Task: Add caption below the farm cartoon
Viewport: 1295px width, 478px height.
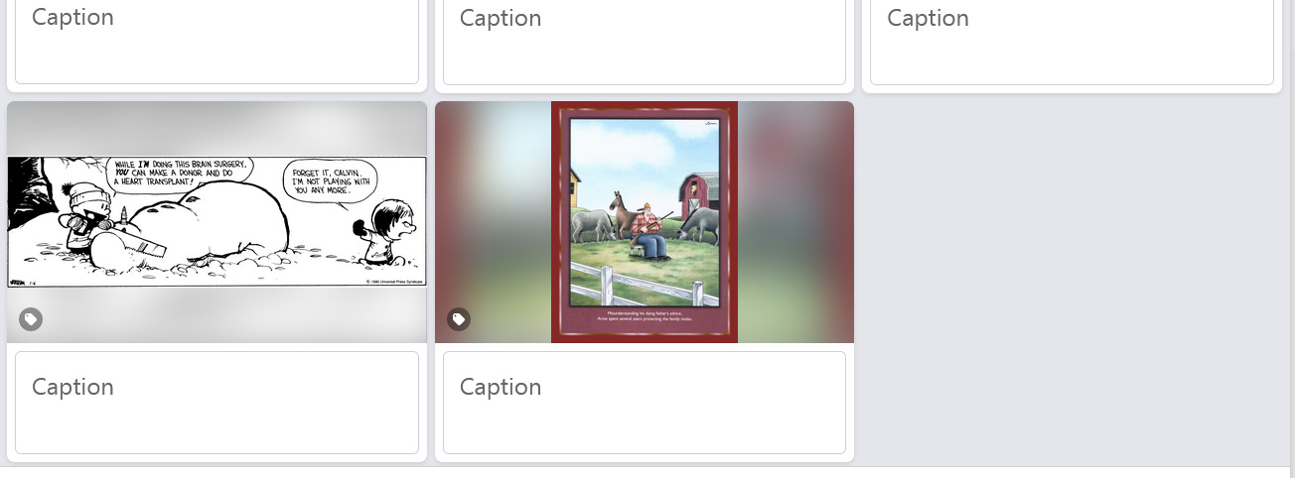Action: point(645,403)
